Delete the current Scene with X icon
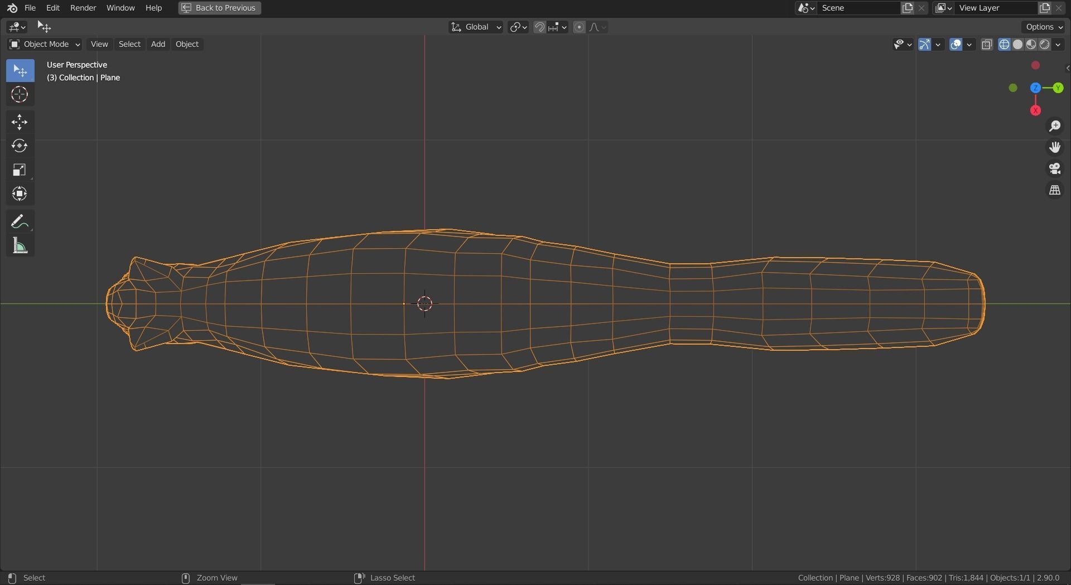Viewport: 1071px width, 585px height. (x=922, y=8)
